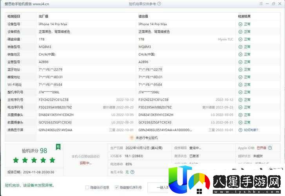Select the 读出值 Bluetooth address 7*:**:FE:**:22:79
The width and height of the screenshot is (285, 196).
[150, 70]
